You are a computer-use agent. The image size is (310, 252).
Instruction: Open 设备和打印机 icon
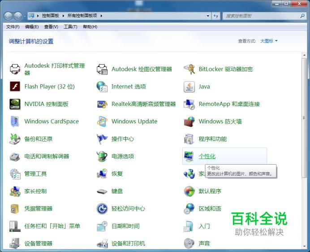click(x=102, y=243)
